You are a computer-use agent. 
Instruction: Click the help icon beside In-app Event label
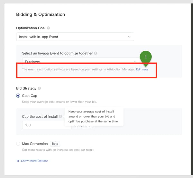[96, 53]
